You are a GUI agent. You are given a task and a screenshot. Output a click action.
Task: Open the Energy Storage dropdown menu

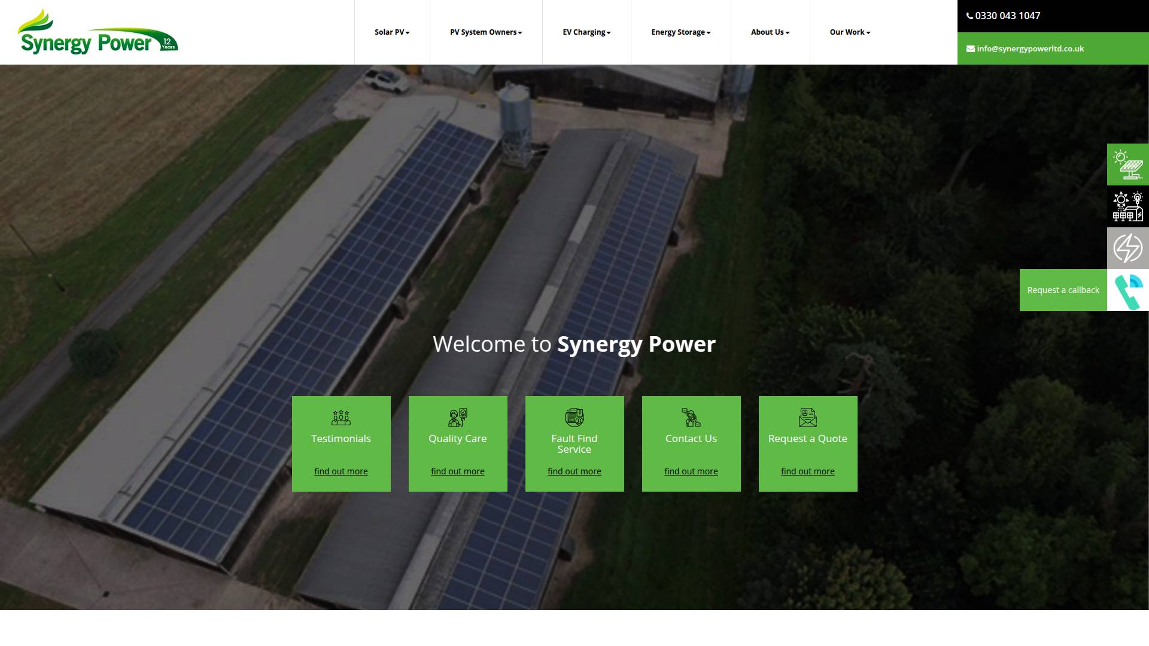point(681,32)
